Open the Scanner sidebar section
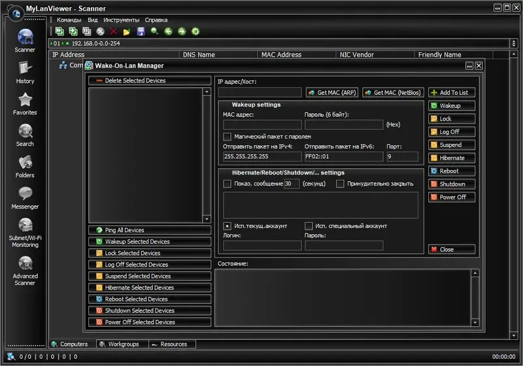Screen dimensions: 523x366 coord(25,41)
